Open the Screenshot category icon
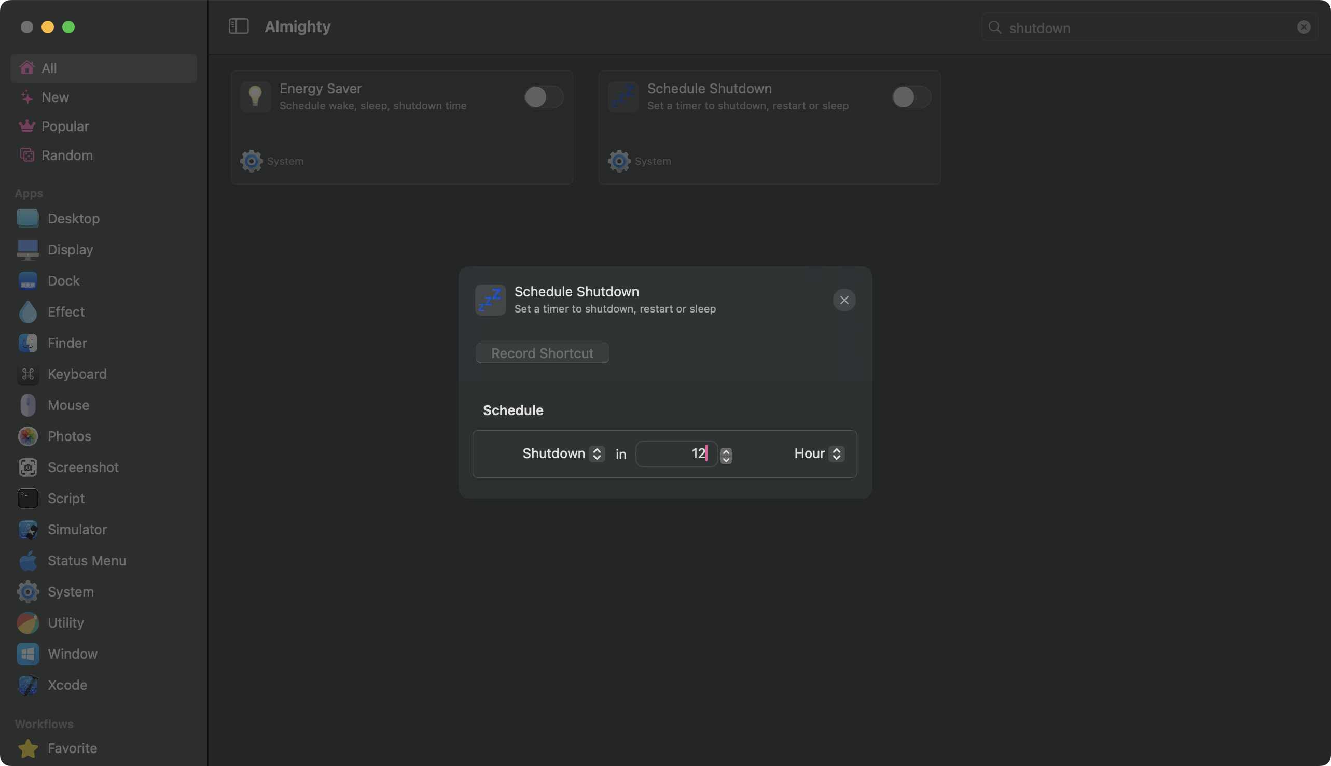 pyautogui.click(x=28, y=467)
